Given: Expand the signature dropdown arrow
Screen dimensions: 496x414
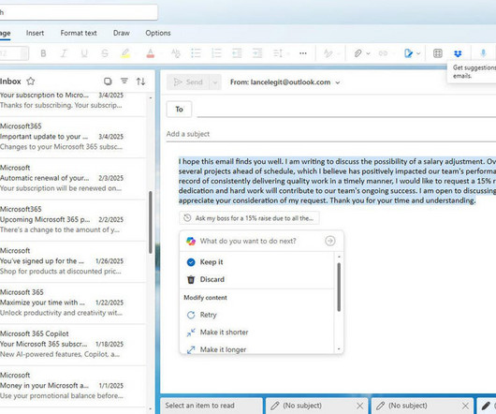Looking at the screenshot, I should [418, 53].
